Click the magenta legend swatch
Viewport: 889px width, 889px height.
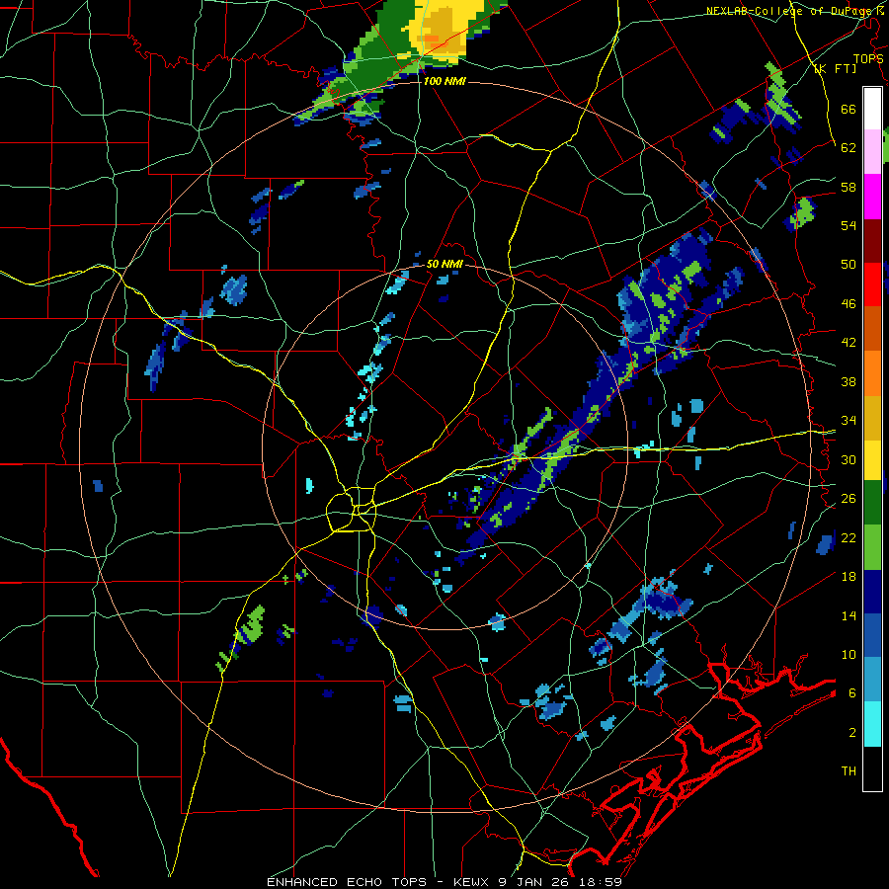point(872,197)
